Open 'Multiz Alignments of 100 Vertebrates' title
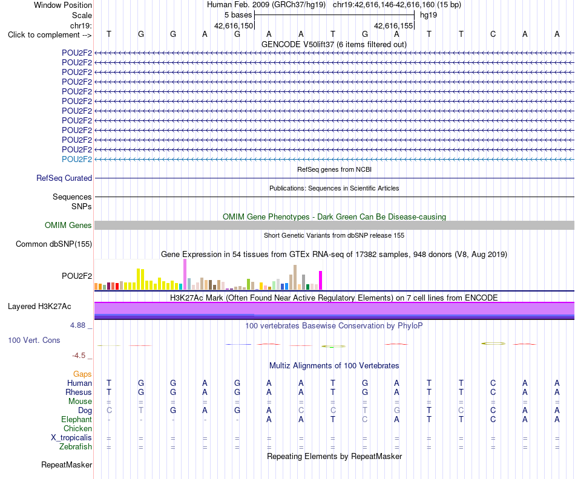Viewport: 575px width, 479px height. (x=334, y=365)
